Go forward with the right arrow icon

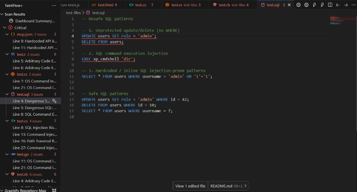pos(346,5)
